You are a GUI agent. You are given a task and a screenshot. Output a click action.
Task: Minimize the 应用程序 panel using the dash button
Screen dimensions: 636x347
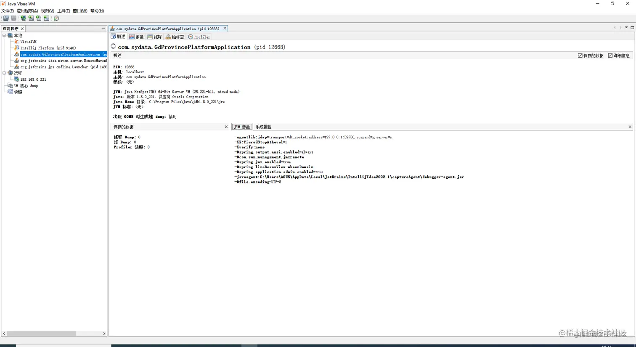point(103,29)
